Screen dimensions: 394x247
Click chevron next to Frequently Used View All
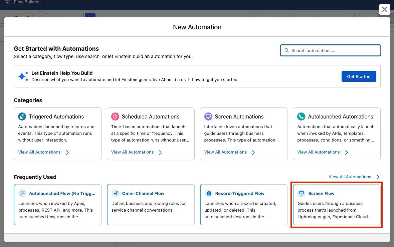click(x=378, y=177)
